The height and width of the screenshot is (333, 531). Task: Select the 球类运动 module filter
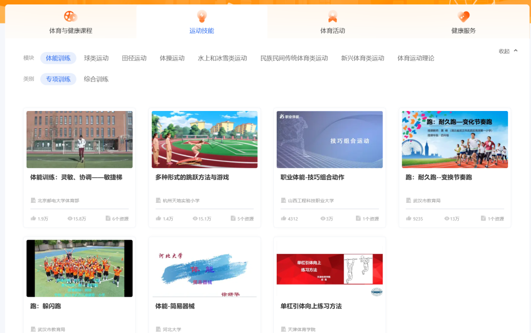tap(96, 57)
